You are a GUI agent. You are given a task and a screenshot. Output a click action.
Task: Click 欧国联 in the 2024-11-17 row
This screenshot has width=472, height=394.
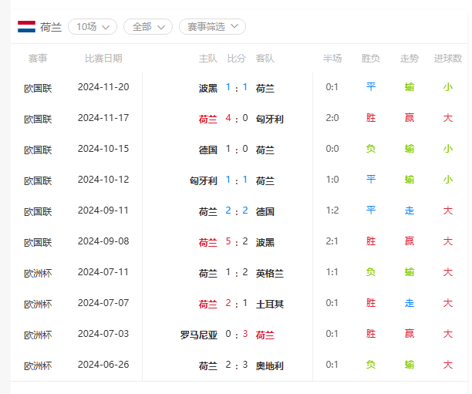(x=38, y=119)
